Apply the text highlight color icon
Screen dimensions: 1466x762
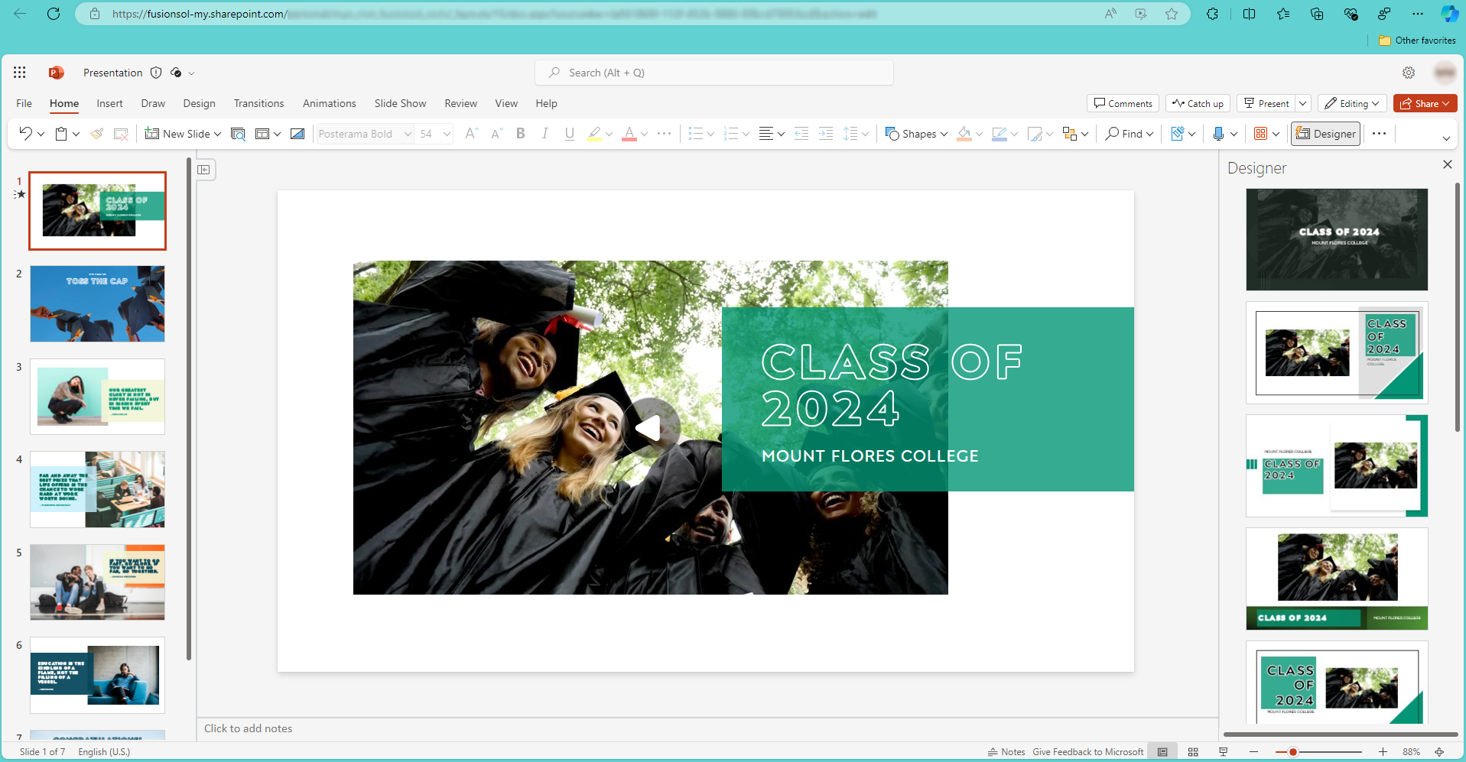(x=594, y=134)
